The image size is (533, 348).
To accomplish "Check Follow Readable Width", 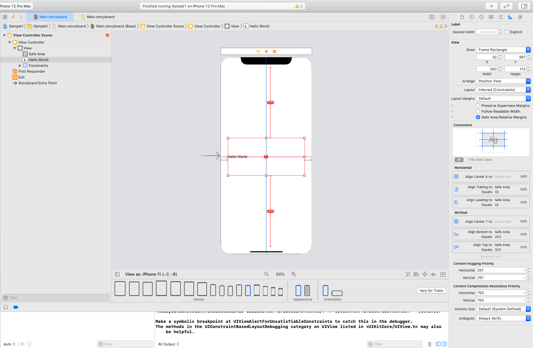I will [x=478, y=111].
